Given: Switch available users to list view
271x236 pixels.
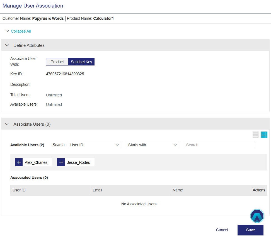Looking at the screenshot, I should pos(255,135).
